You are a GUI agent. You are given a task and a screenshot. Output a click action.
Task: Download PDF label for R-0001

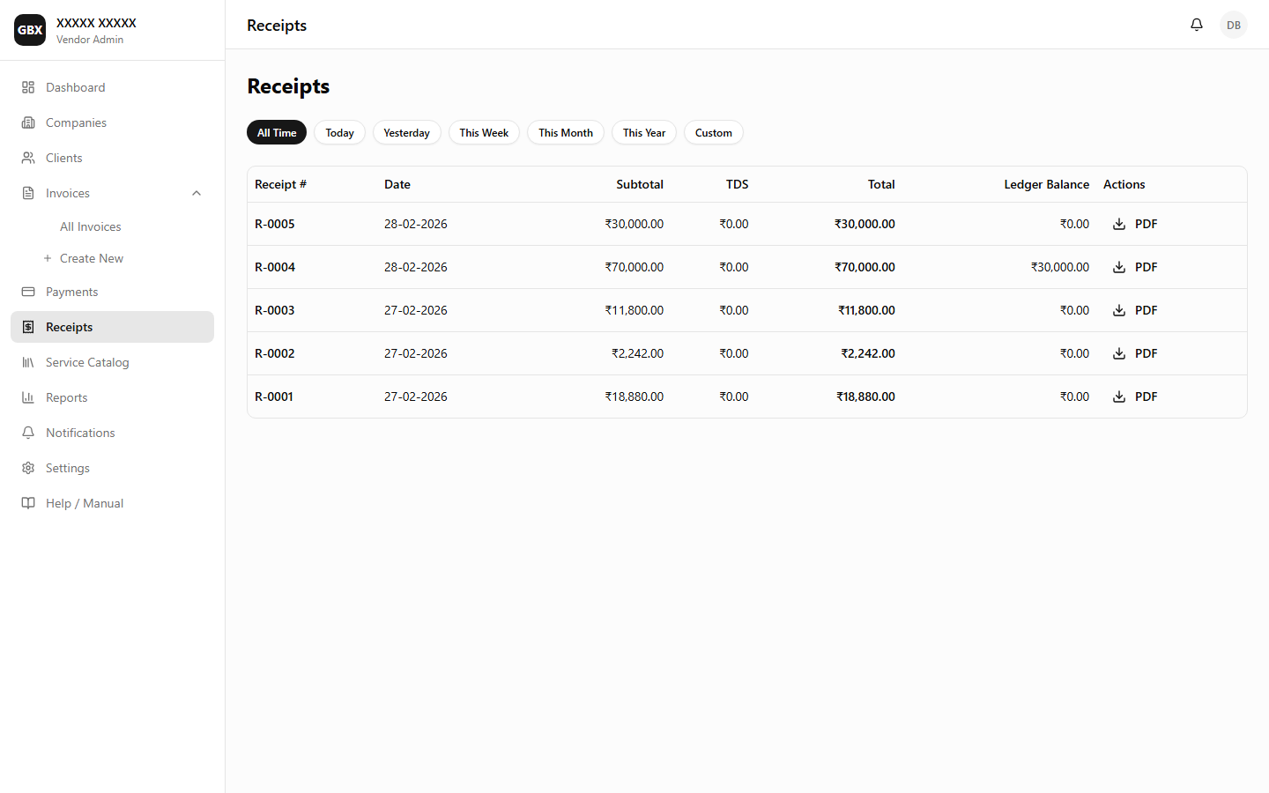tap(1146, 396)
